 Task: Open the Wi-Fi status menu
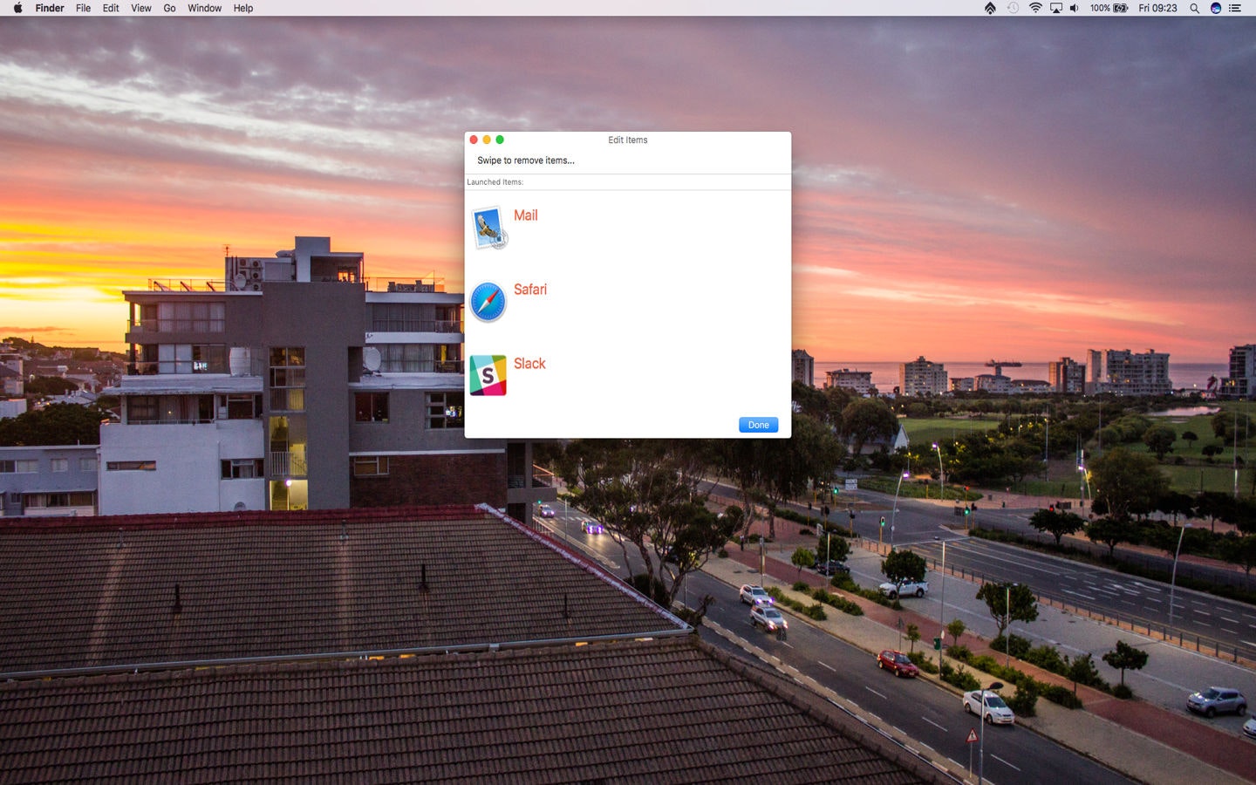[1035, 8]
